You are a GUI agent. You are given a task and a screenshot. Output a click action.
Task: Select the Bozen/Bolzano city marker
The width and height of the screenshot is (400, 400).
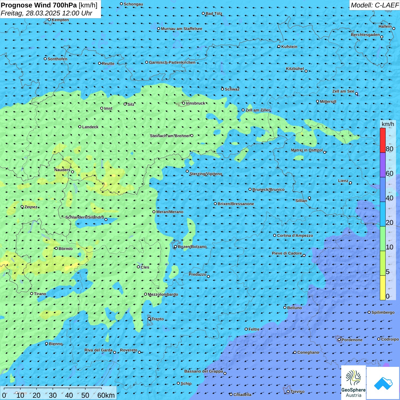pos(175,247)
